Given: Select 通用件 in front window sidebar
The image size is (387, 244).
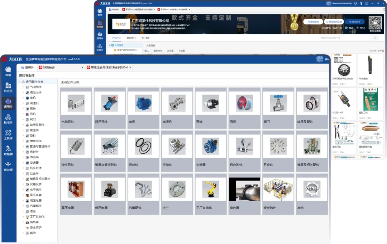Looking at the screenshot, I should pos(8,103).
